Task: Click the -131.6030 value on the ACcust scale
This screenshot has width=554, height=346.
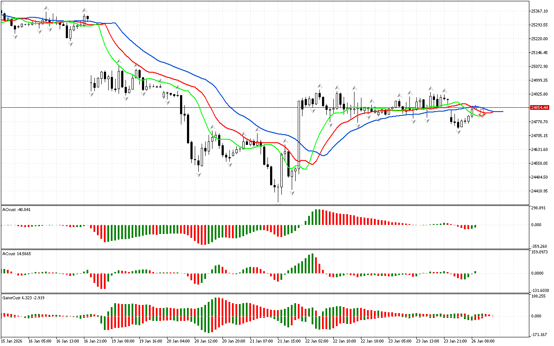Action: coord(540,290)
